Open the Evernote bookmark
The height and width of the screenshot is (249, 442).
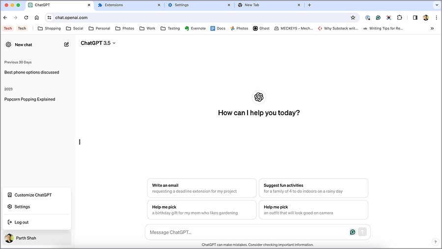195,28
